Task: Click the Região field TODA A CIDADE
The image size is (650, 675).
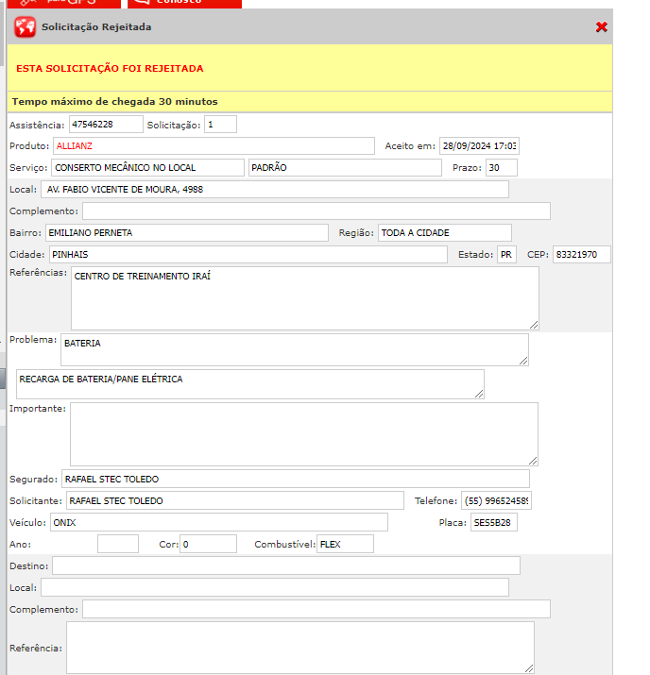Action: pyautogui.click(x=444, y=233)
